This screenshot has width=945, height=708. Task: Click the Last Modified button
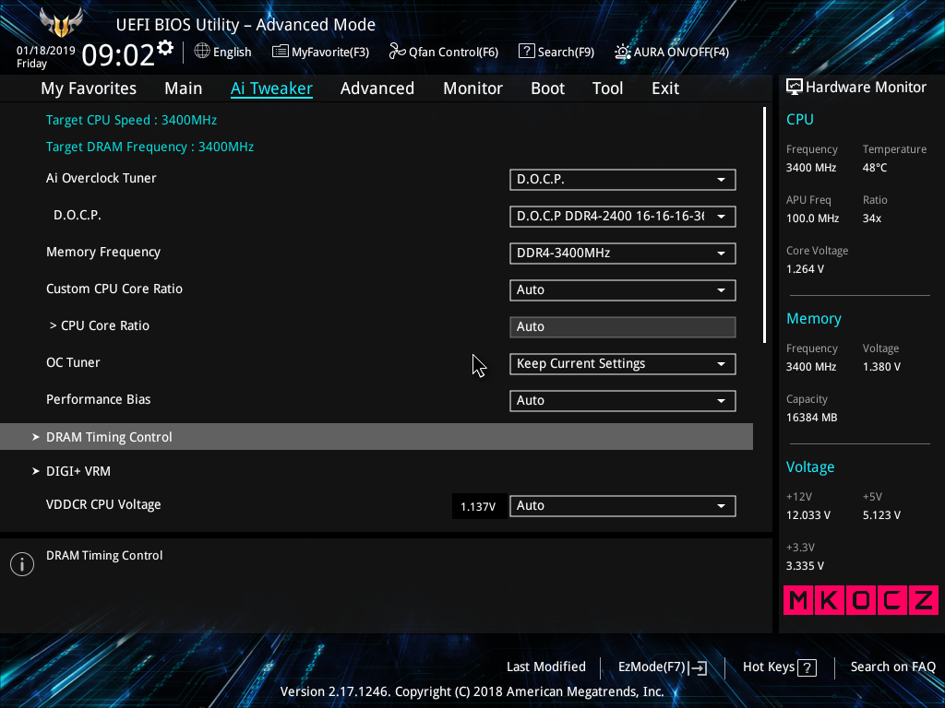pyautogui.click(x=546, y=667)
